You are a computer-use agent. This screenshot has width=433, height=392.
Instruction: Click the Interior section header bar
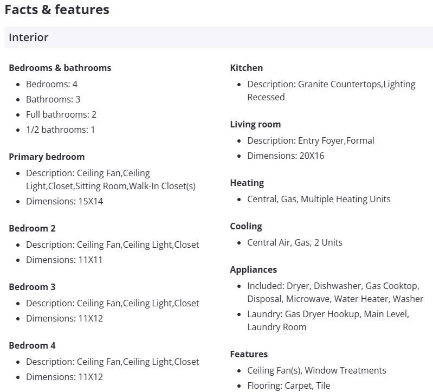(x=218, y=37)
